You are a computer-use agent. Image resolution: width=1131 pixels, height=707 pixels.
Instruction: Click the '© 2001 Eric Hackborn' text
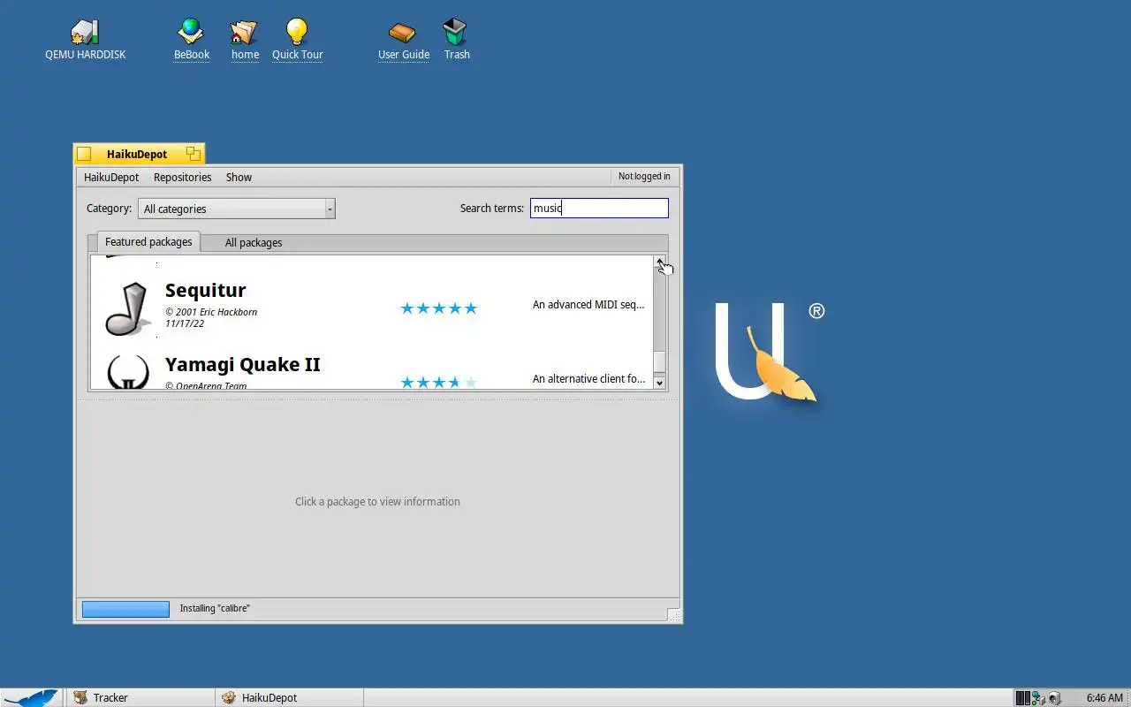pos(211,312)
